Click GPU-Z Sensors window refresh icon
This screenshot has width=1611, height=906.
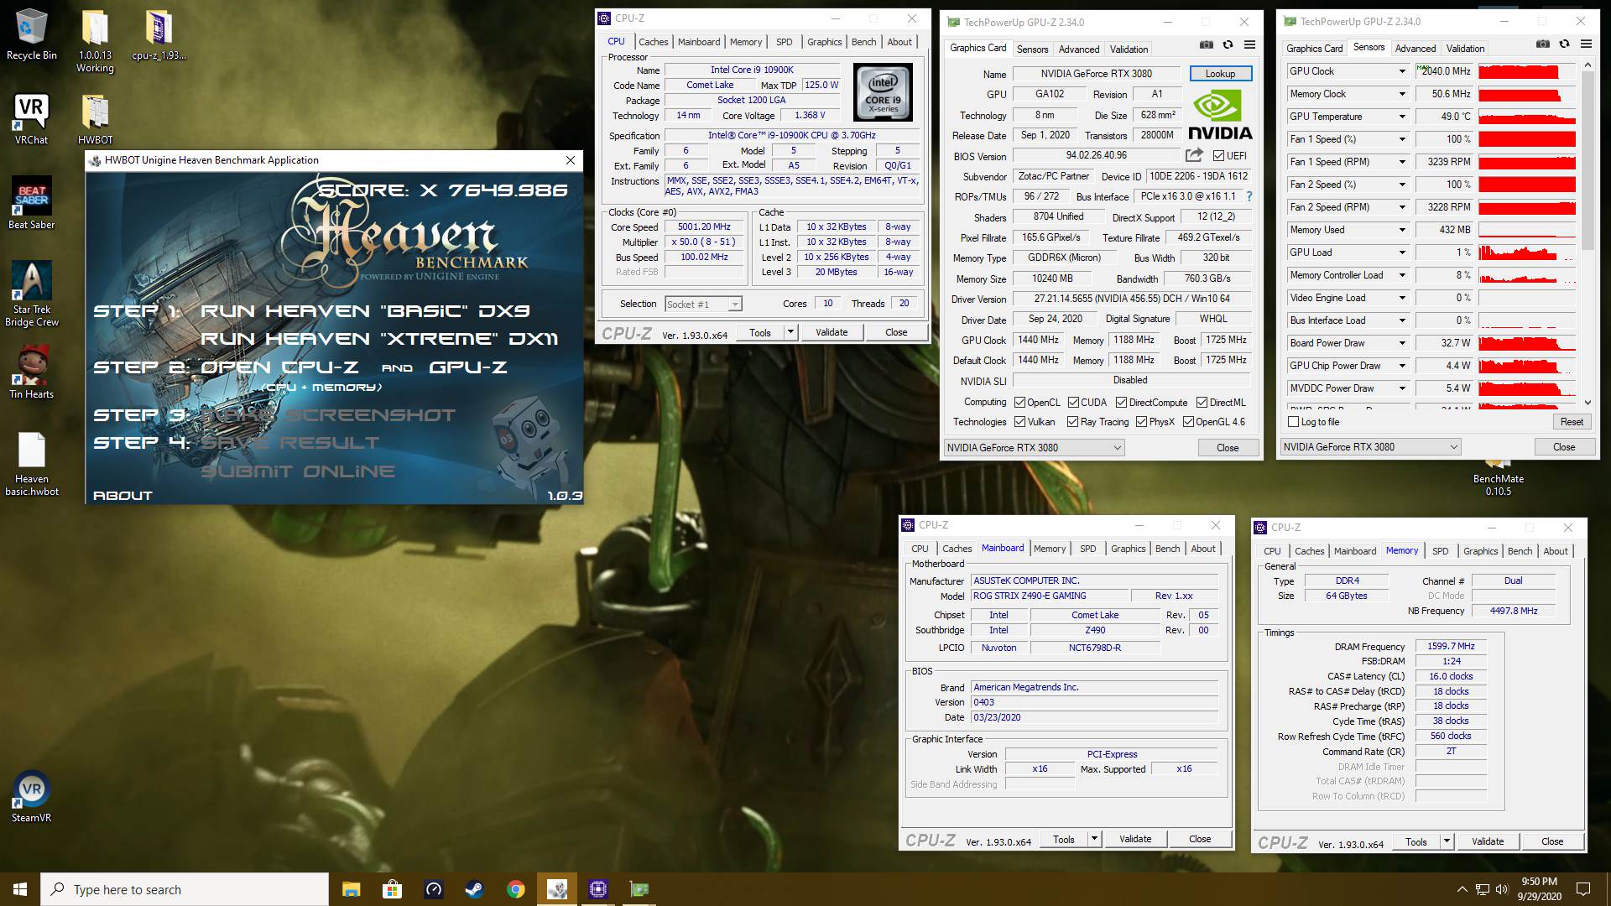point(1564,44)
